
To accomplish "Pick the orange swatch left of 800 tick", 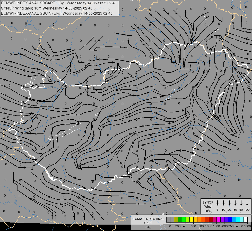I will [x=199, y=219].
